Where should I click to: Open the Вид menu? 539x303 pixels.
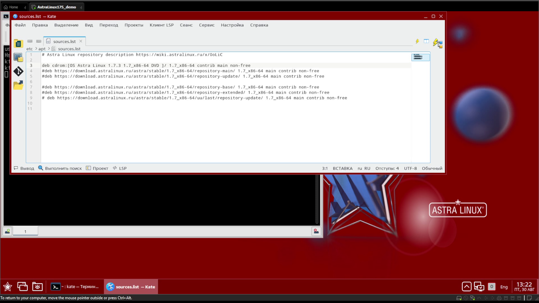click(89, 25)
